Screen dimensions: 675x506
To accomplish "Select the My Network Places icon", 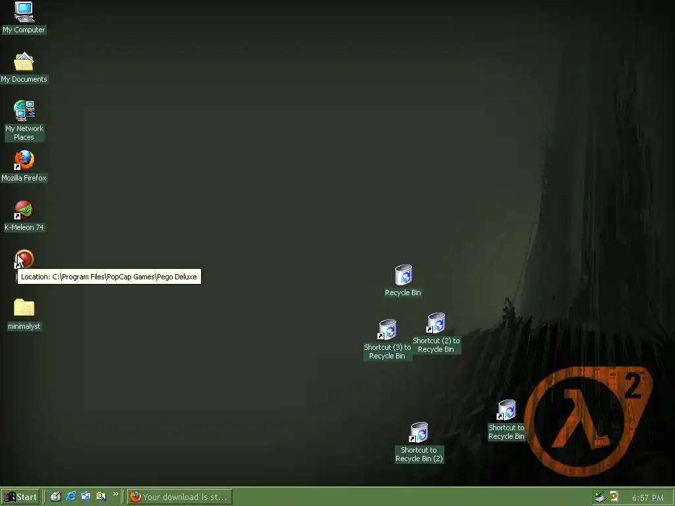I will click(x=24, y=111).
